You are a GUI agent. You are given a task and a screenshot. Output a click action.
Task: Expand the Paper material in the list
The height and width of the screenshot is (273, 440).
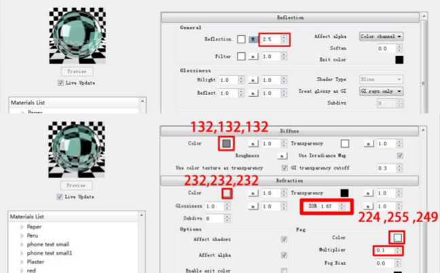click(22, 227)
